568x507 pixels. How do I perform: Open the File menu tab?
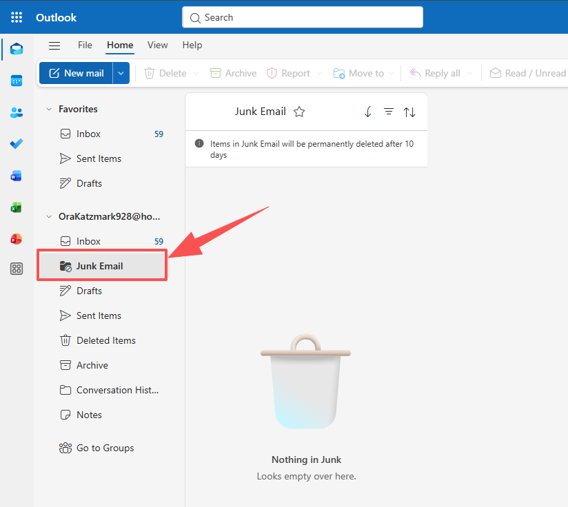coord(85,45)
